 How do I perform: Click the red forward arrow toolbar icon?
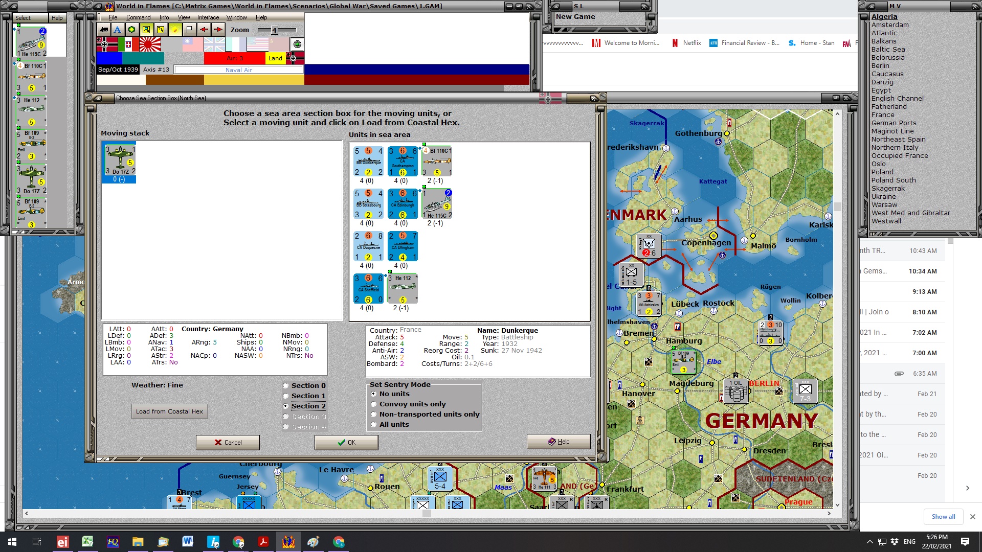[217, 30]
